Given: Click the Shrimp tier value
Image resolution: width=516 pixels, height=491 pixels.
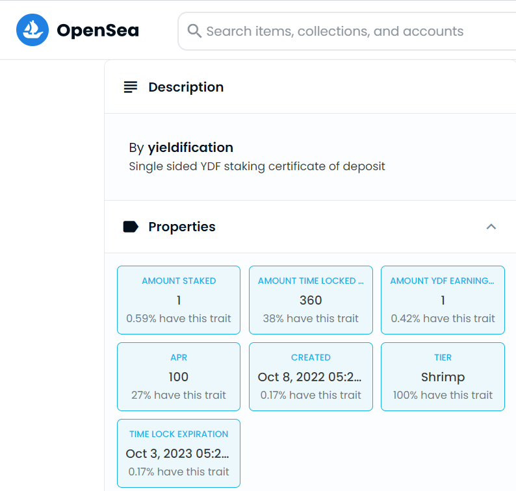Looking at the screenshot, I should coord(443,377).
